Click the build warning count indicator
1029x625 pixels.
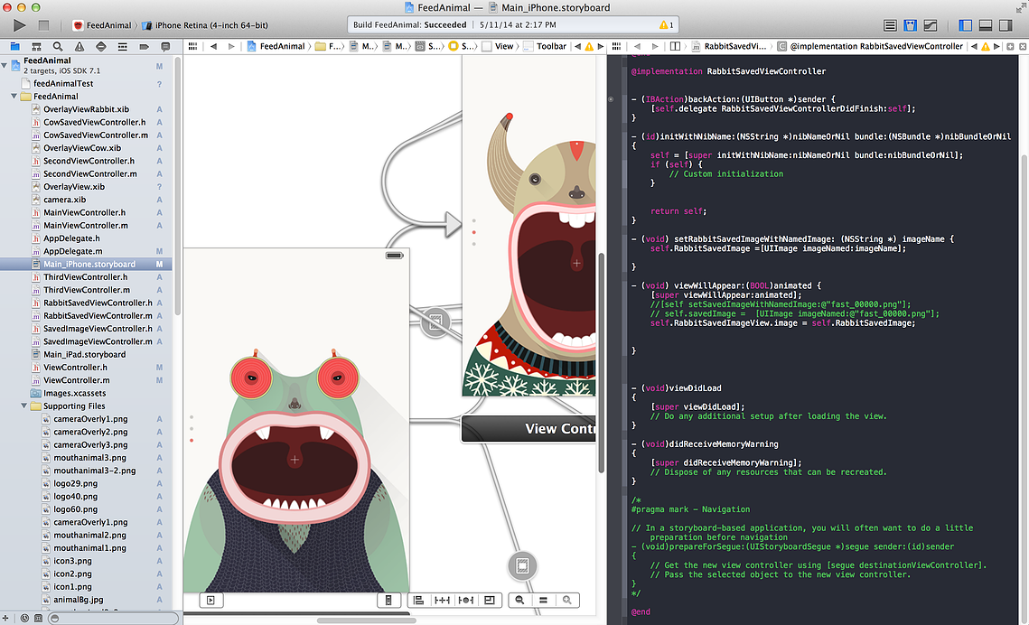pyautogui.click(x=666, y=25)
